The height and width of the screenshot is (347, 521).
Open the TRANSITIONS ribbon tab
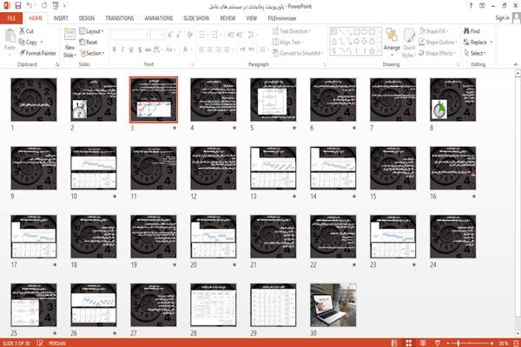tap(120, 18)
